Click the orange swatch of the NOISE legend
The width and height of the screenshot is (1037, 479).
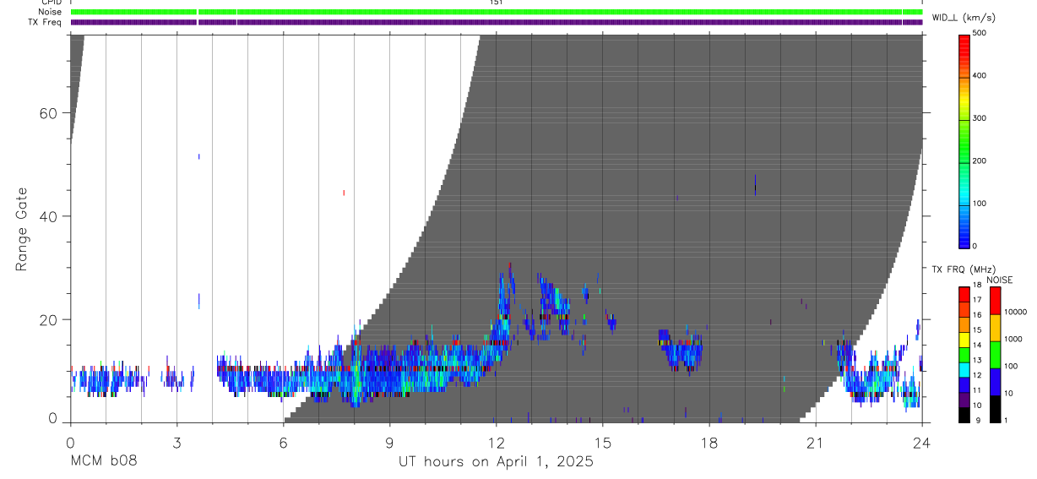[x=996, y=327]
